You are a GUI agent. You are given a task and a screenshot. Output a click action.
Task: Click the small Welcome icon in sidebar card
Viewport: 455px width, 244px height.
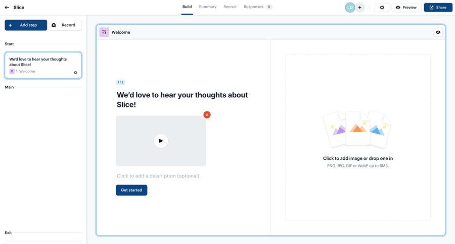coord(12,71)
